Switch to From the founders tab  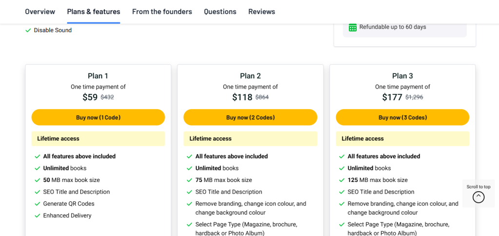[162, 12]
